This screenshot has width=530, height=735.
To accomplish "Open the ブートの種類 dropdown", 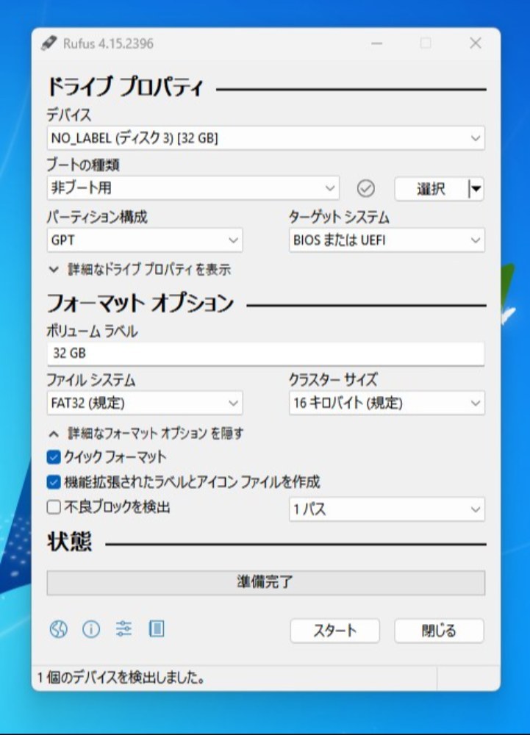I will tap(193, 188).
